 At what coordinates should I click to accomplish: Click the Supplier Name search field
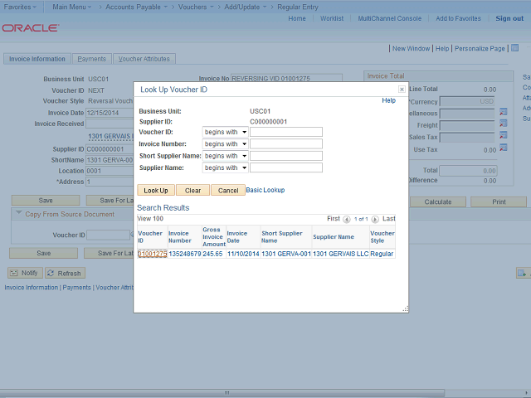[x=285, y=167]
